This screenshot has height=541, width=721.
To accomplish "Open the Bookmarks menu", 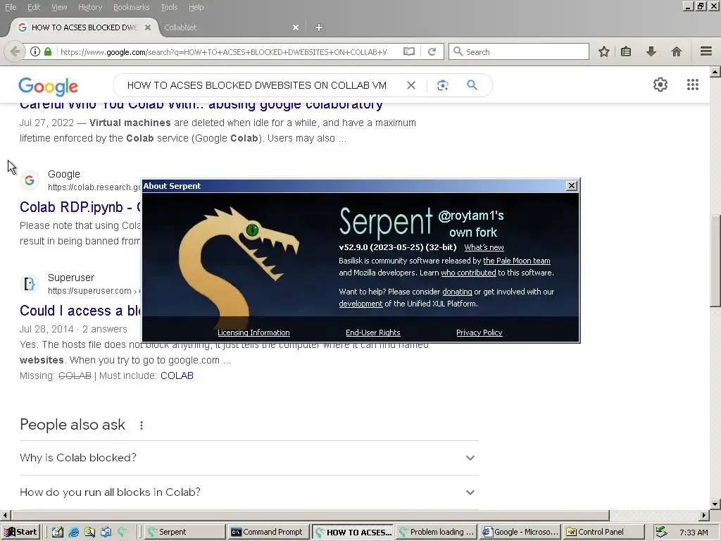I will [x=132, y=7].
